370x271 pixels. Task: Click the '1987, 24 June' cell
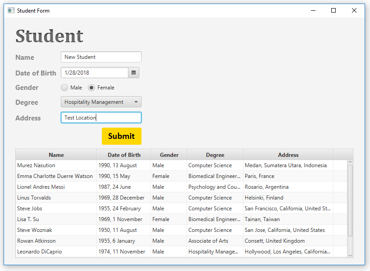point(123,187)
